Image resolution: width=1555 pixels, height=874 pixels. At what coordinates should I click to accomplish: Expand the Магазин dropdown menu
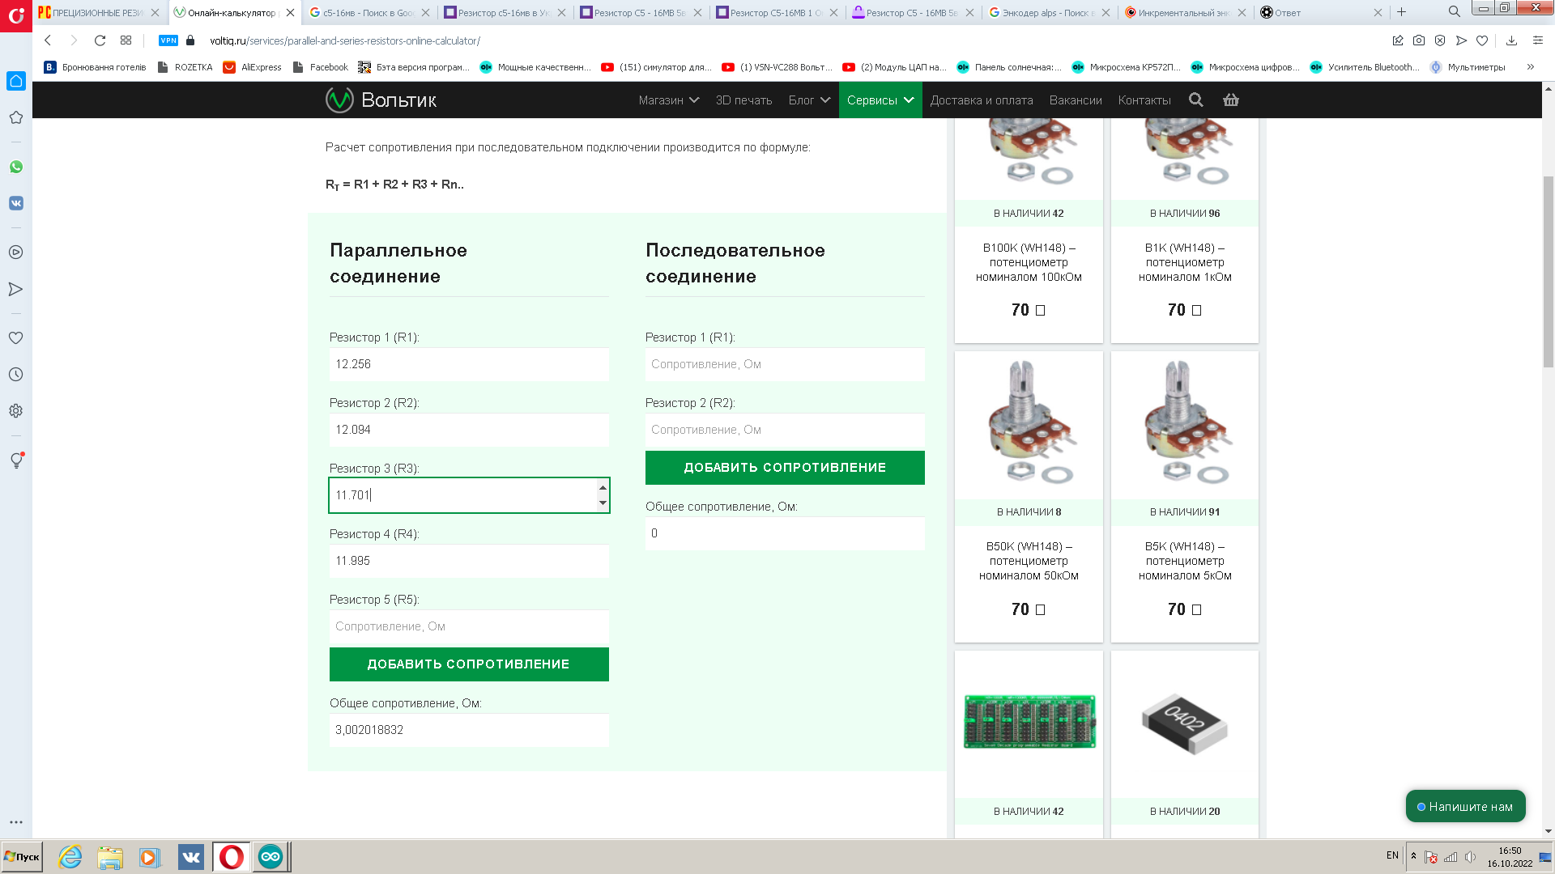click(668, 100)
